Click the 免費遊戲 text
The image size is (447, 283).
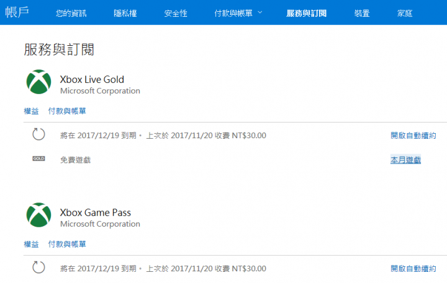click(x=75, y=160)
